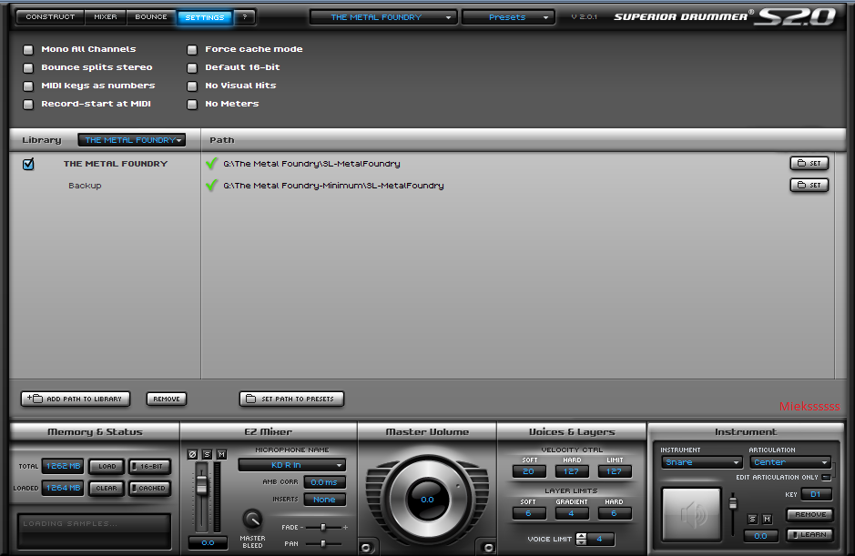
Task: Open the Instrument dropdown showing Snare
Action: [x=702, y=462]
